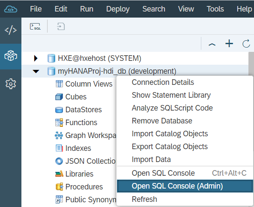This screenshot has height=207, width=254.
Task: Expand the HXE@hxehost (SYSTEM) node
Action: pyautogui.click(x=36, y=58)
